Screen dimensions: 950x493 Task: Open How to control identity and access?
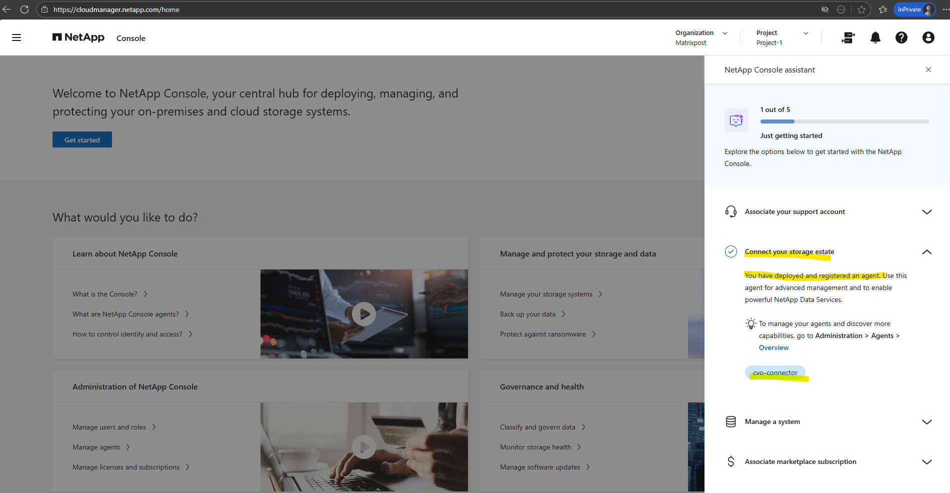[x=132, y=334]
